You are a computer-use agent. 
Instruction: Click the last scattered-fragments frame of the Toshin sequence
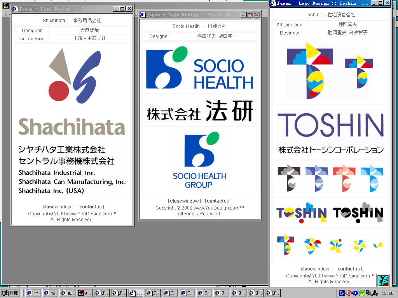(x=378, y=245)
